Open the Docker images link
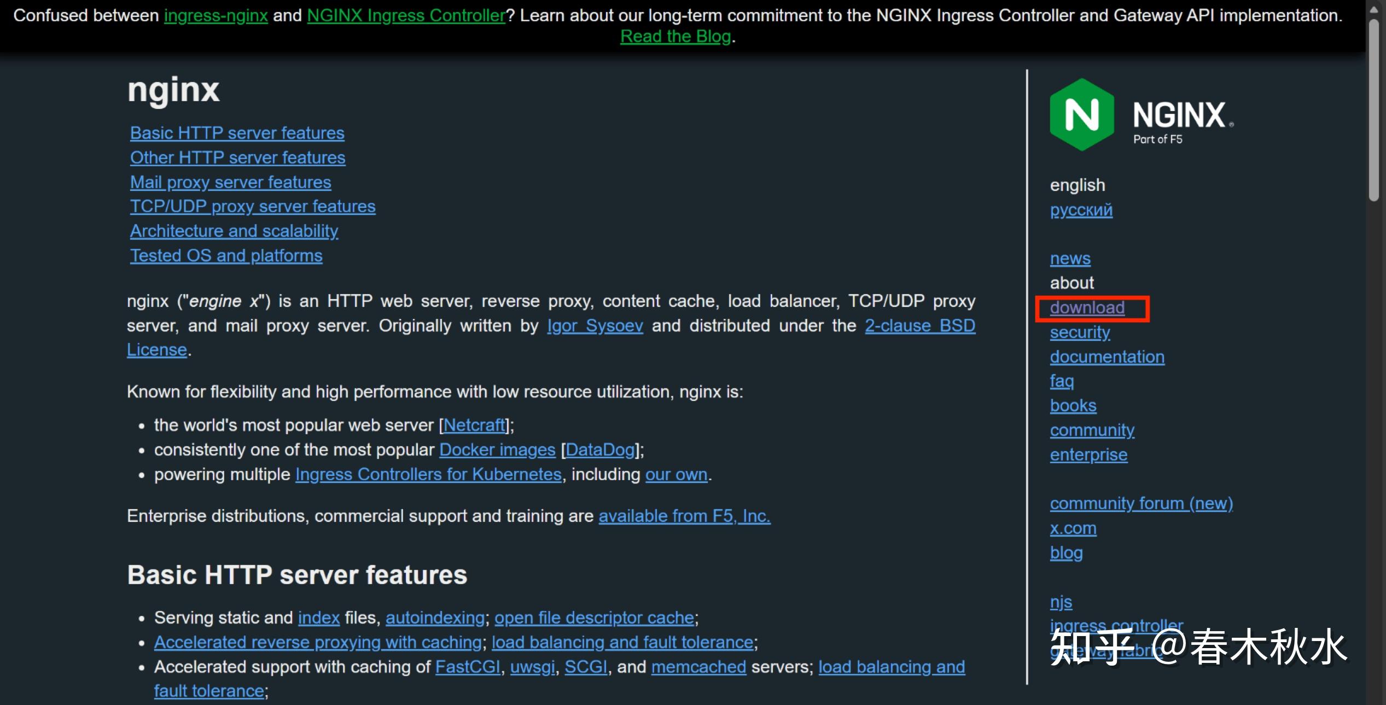 497,450
